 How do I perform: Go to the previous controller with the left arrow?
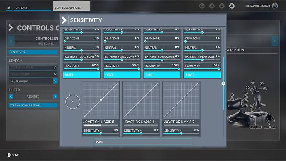11,41
